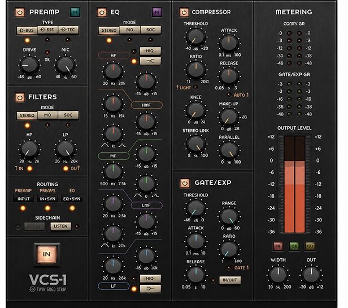Click the Preamp DRIVE knob

pos(29,65)
